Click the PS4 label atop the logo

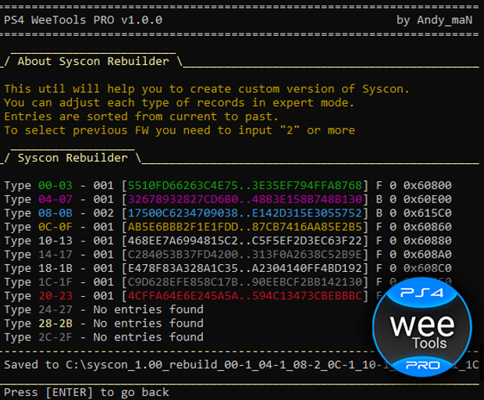[422, 294]
